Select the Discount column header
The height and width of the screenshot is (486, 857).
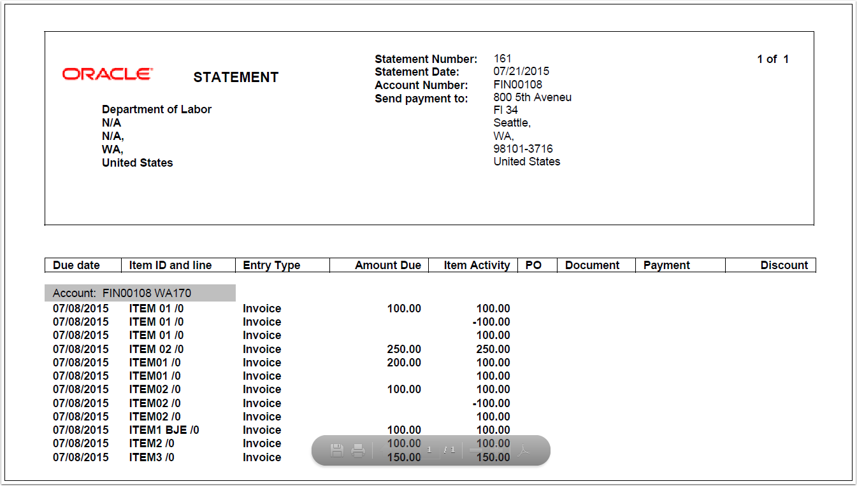[x=770, y=265]
